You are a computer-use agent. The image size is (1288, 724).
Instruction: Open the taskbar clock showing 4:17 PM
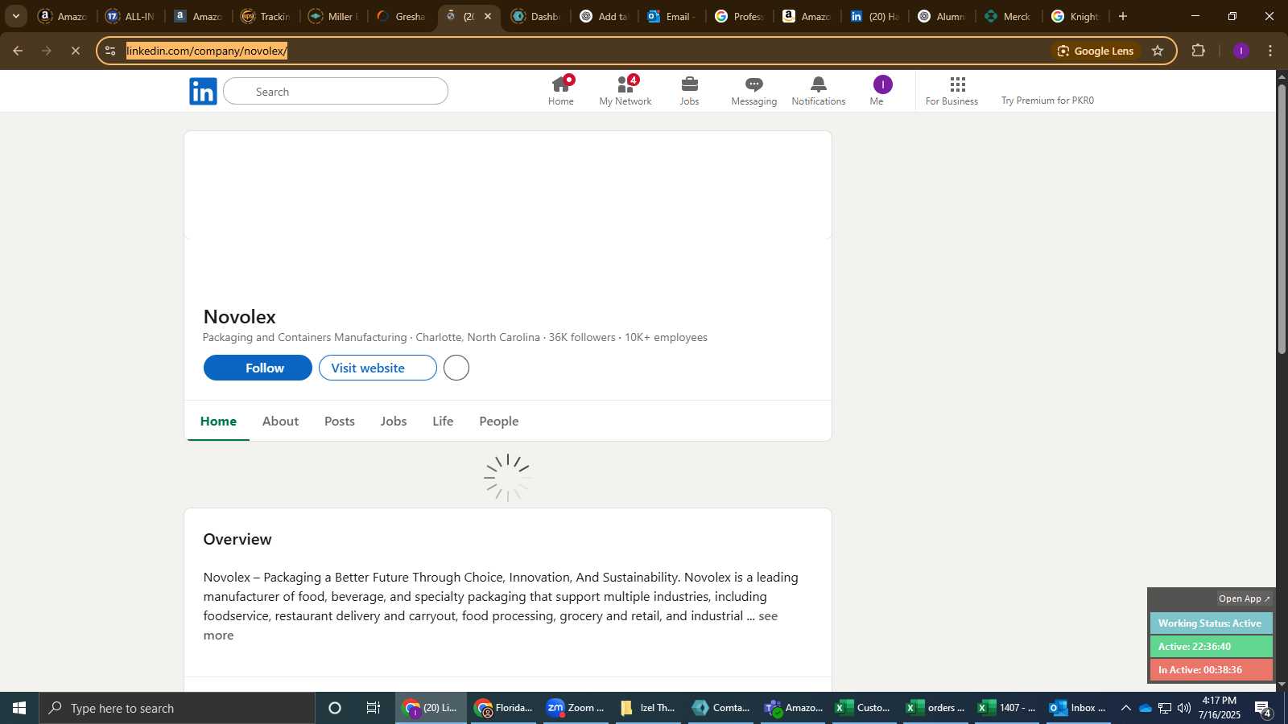1219,708
